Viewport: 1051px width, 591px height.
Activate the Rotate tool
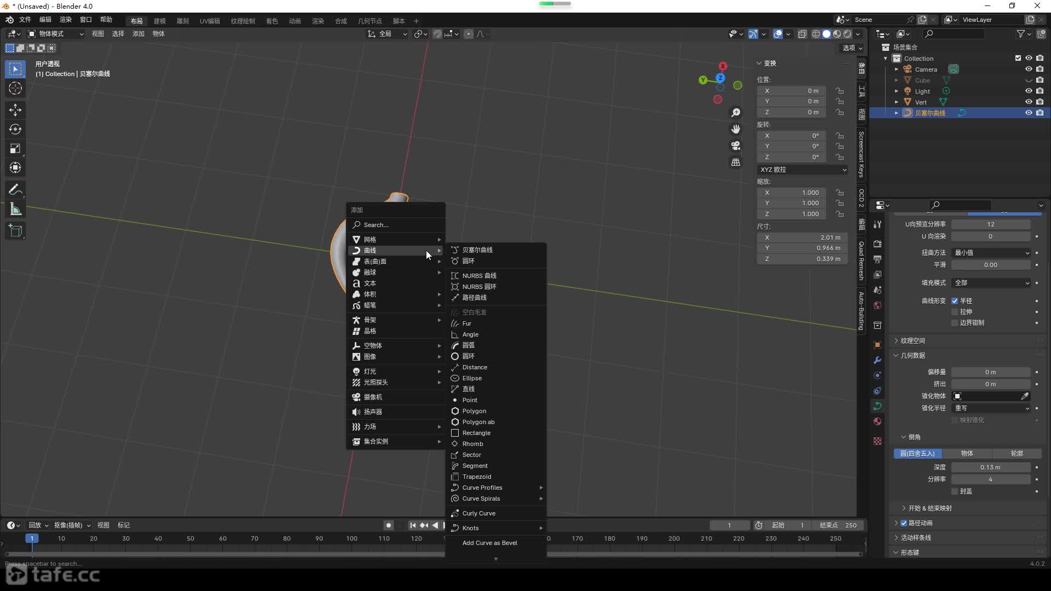(x=15, y=129)
